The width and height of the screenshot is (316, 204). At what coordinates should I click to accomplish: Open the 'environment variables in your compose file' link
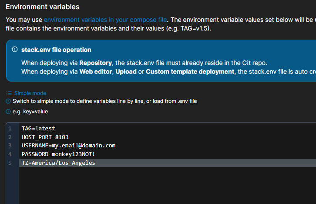tap(106, 20)
